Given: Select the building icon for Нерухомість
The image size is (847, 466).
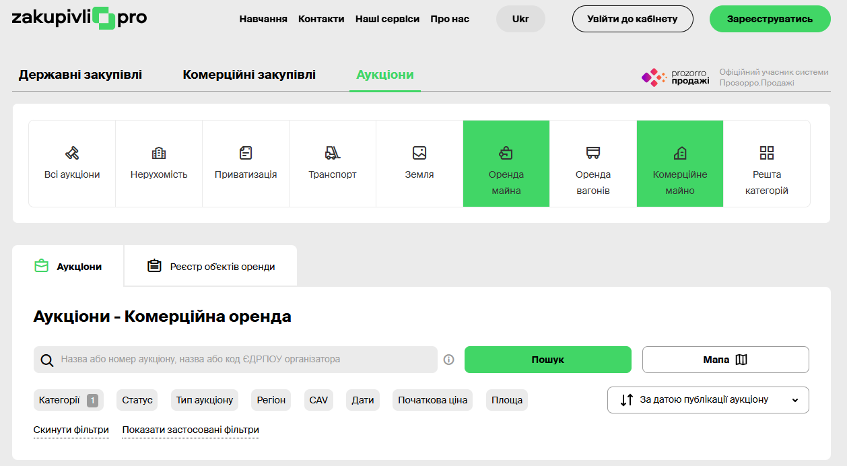Looking at the screenshot, I should coord(159,153).
